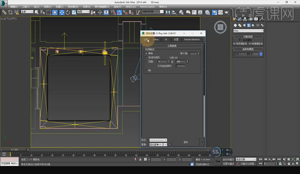Open the 查看 viewport dropdown

pos(158,144)
